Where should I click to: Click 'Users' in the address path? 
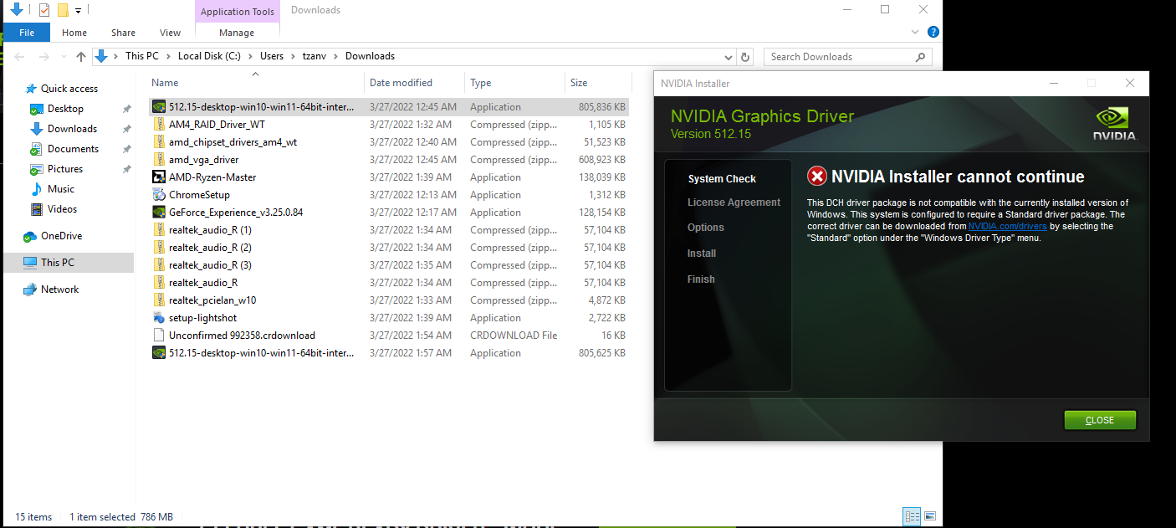272,56
